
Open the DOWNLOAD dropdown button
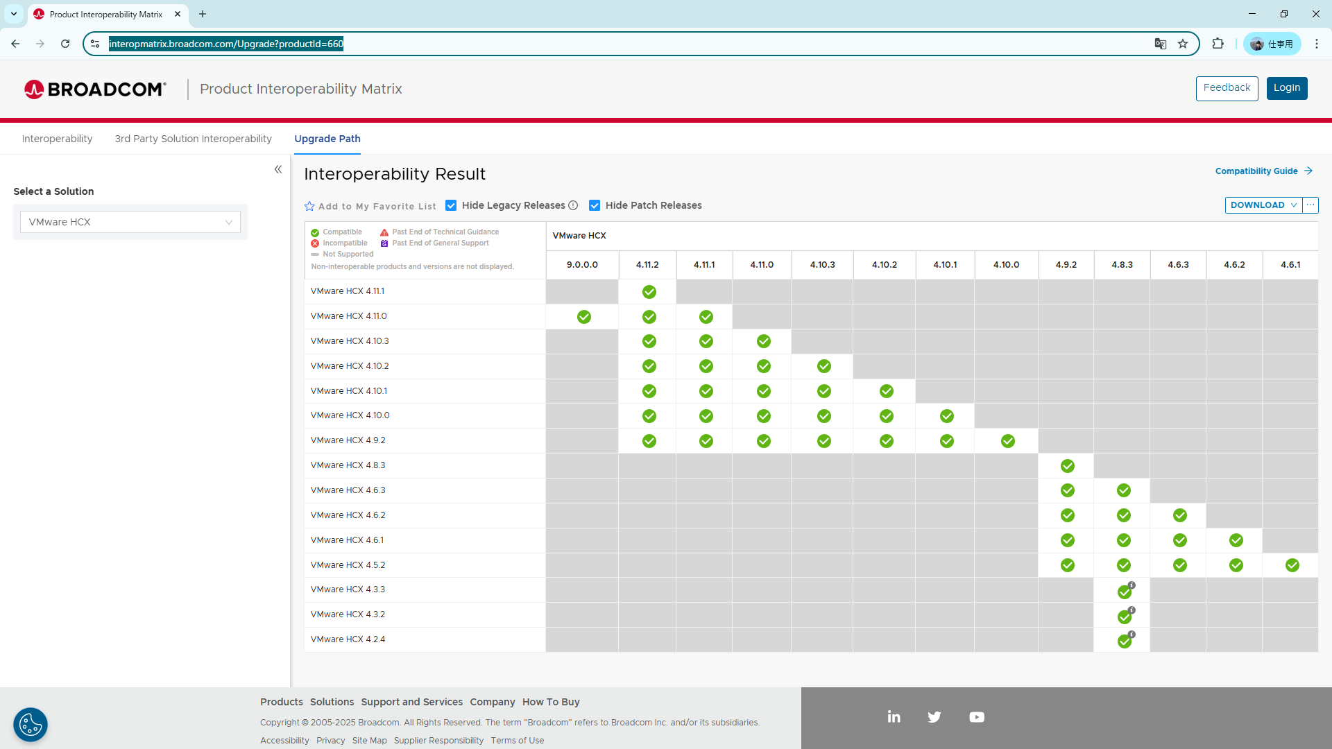click(x=1263, y=205)
